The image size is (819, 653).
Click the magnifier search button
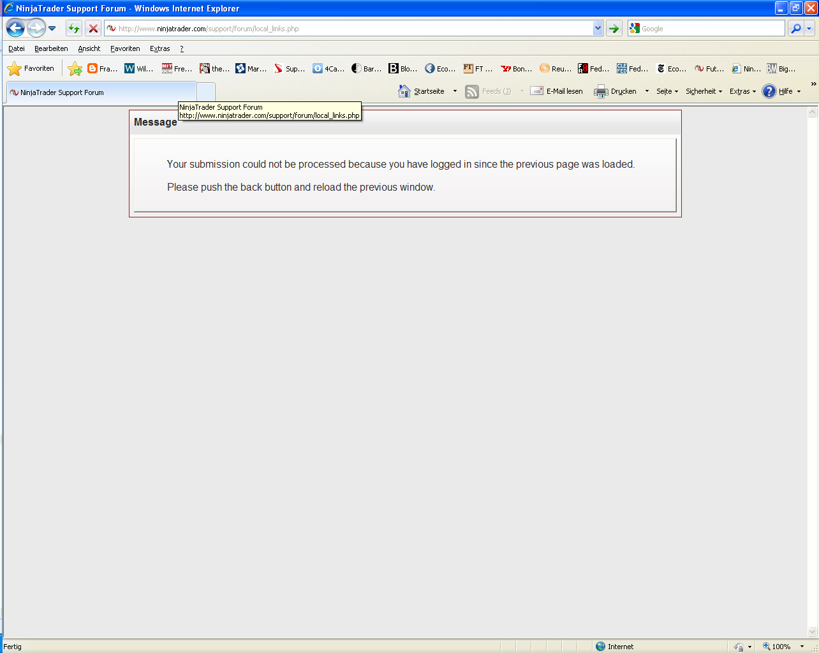coord(795,29)
